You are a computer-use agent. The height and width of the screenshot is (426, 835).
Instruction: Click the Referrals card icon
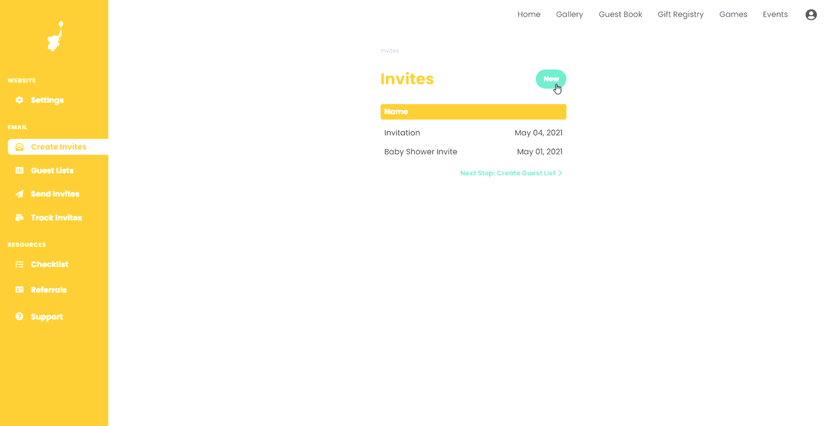pyautogui.click(x=19, y=290)
